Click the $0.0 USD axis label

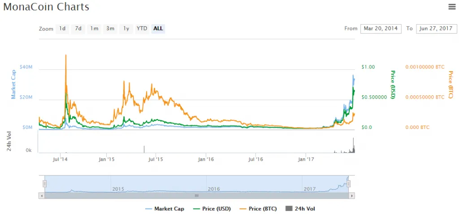pyautogui.click(x=367, y=128)
